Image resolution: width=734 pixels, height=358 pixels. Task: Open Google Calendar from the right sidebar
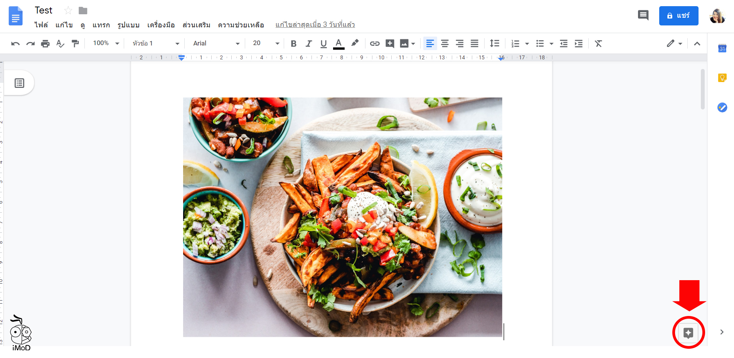[x=722, y=49]
